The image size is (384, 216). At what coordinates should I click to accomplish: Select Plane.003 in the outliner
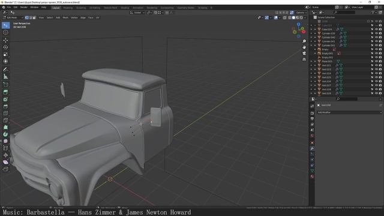tap(327, 61)
